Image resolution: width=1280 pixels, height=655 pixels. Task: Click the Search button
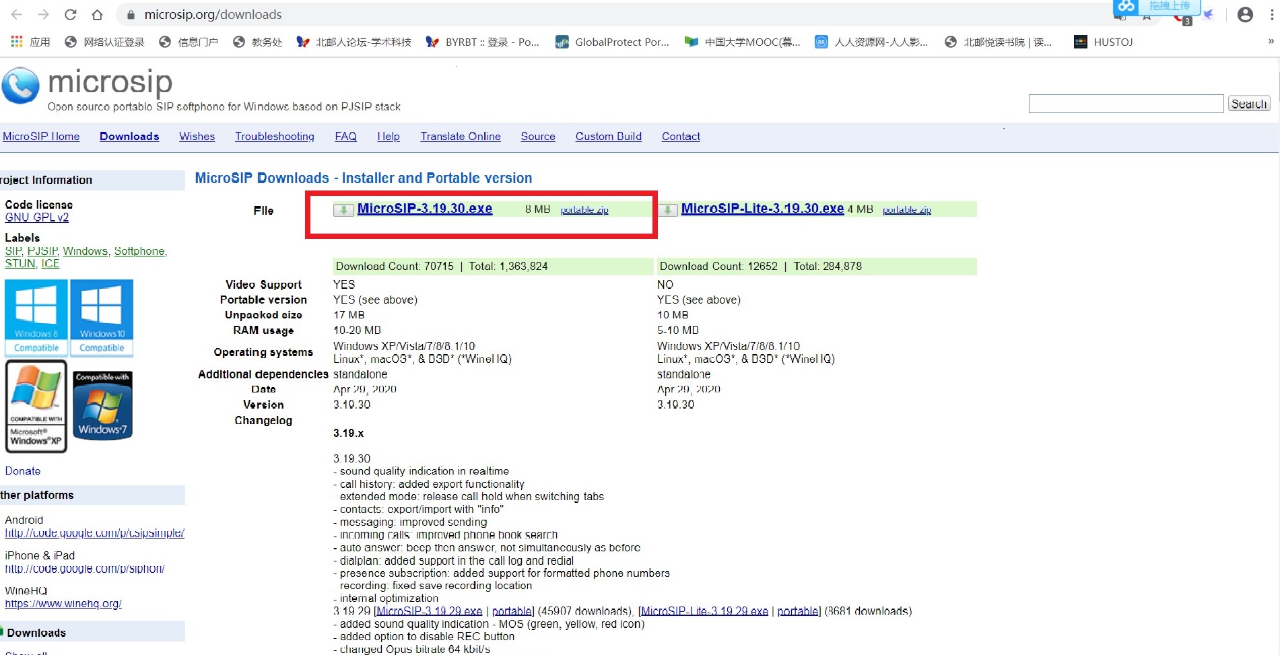(1249, 104)
